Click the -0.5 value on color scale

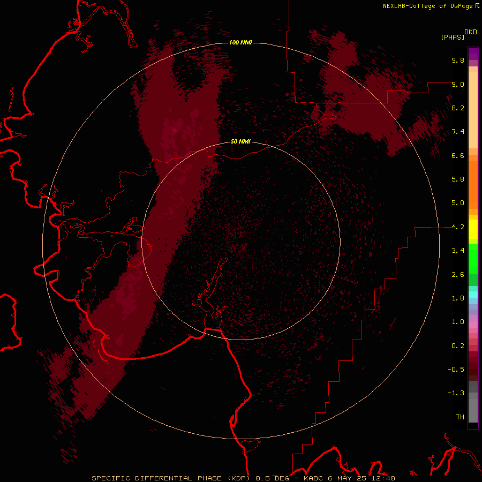click(x=456, y=370)
